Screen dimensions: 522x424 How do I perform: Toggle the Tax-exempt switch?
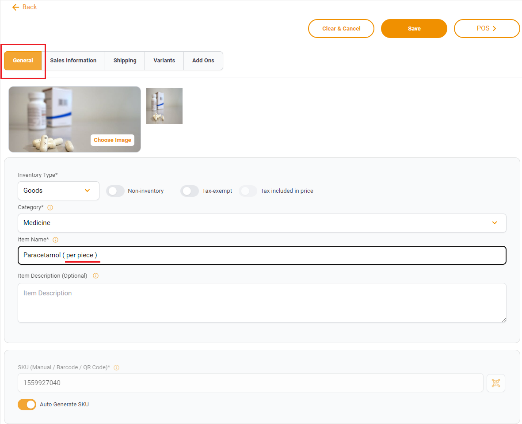(x=190, y=191)
